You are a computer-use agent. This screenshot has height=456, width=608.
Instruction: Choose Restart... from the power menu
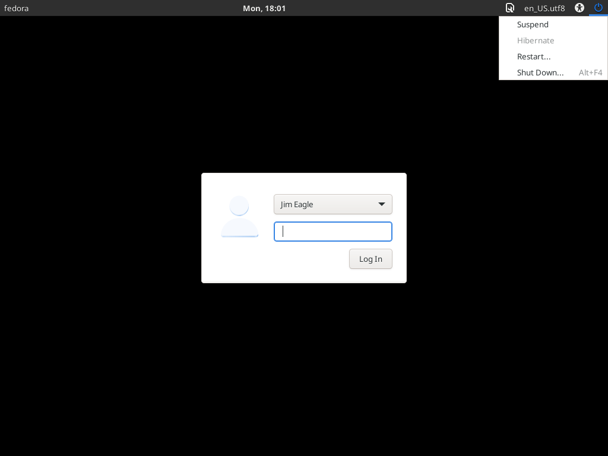553,56
